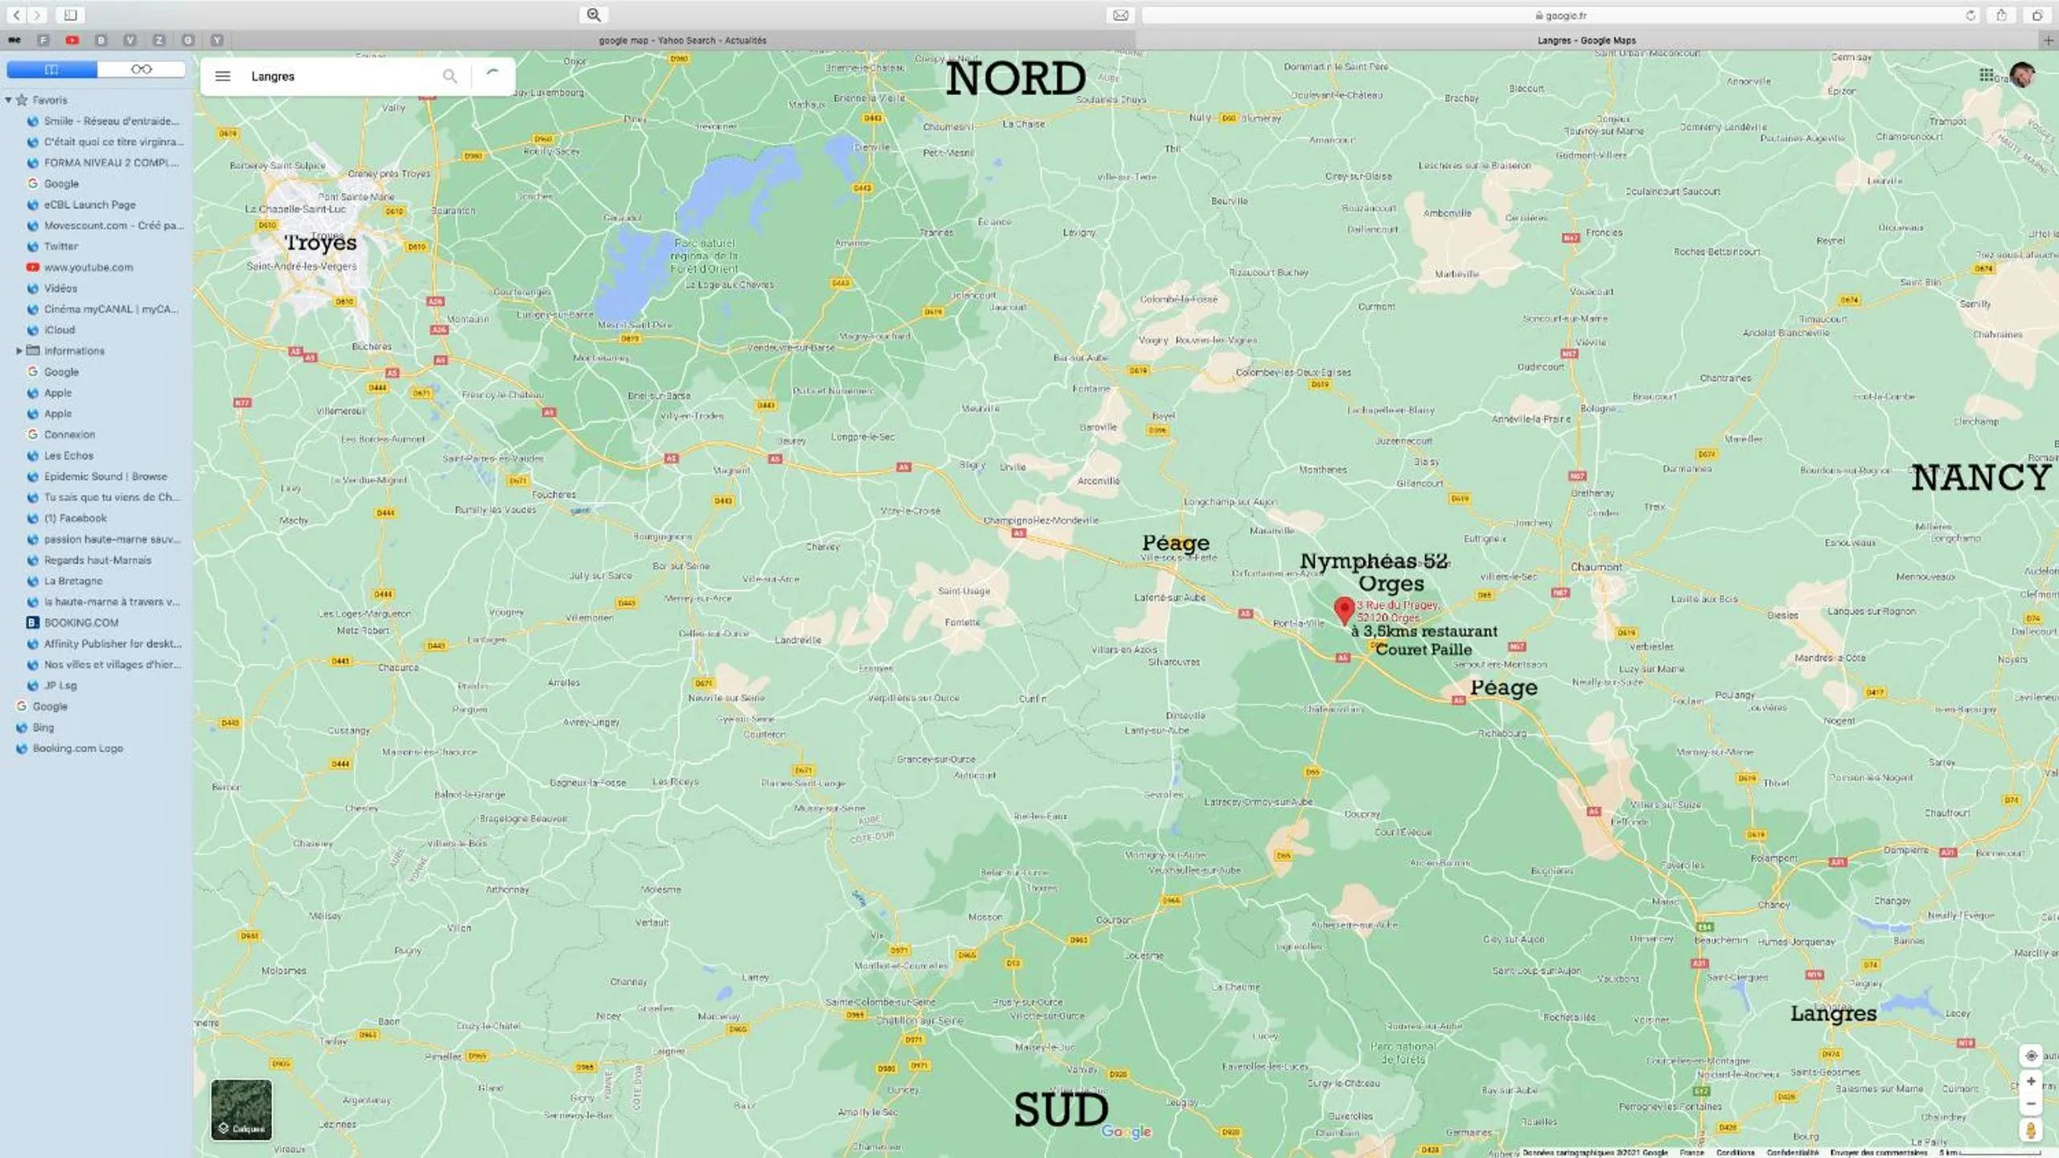Viewport: 2059px width, 1158px height.
Task: Click the show my location button
Action: point(2030,1056)
